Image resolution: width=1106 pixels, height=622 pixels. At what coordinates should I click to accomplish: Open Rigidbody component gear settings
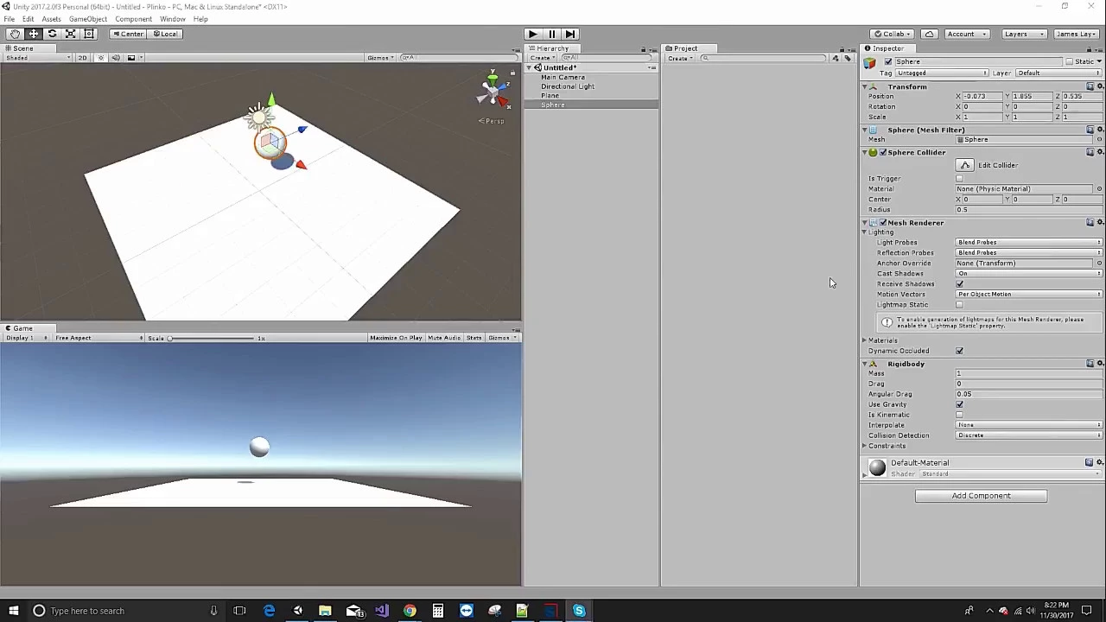coord(1099,364)
